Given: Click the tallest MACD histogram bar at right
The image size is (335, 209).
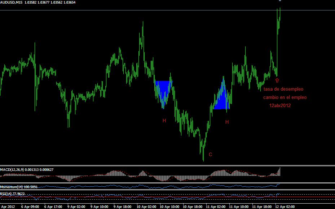Looking at the screenshot, I should (280, 172).
